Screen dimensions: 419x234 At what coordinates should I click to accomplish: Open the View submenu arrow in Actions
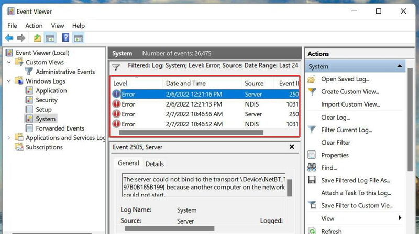pyautogui.click(x=400, y=218)
